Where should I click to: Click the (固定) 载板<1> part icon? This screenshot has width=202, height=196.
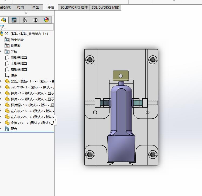click(7, 81)
